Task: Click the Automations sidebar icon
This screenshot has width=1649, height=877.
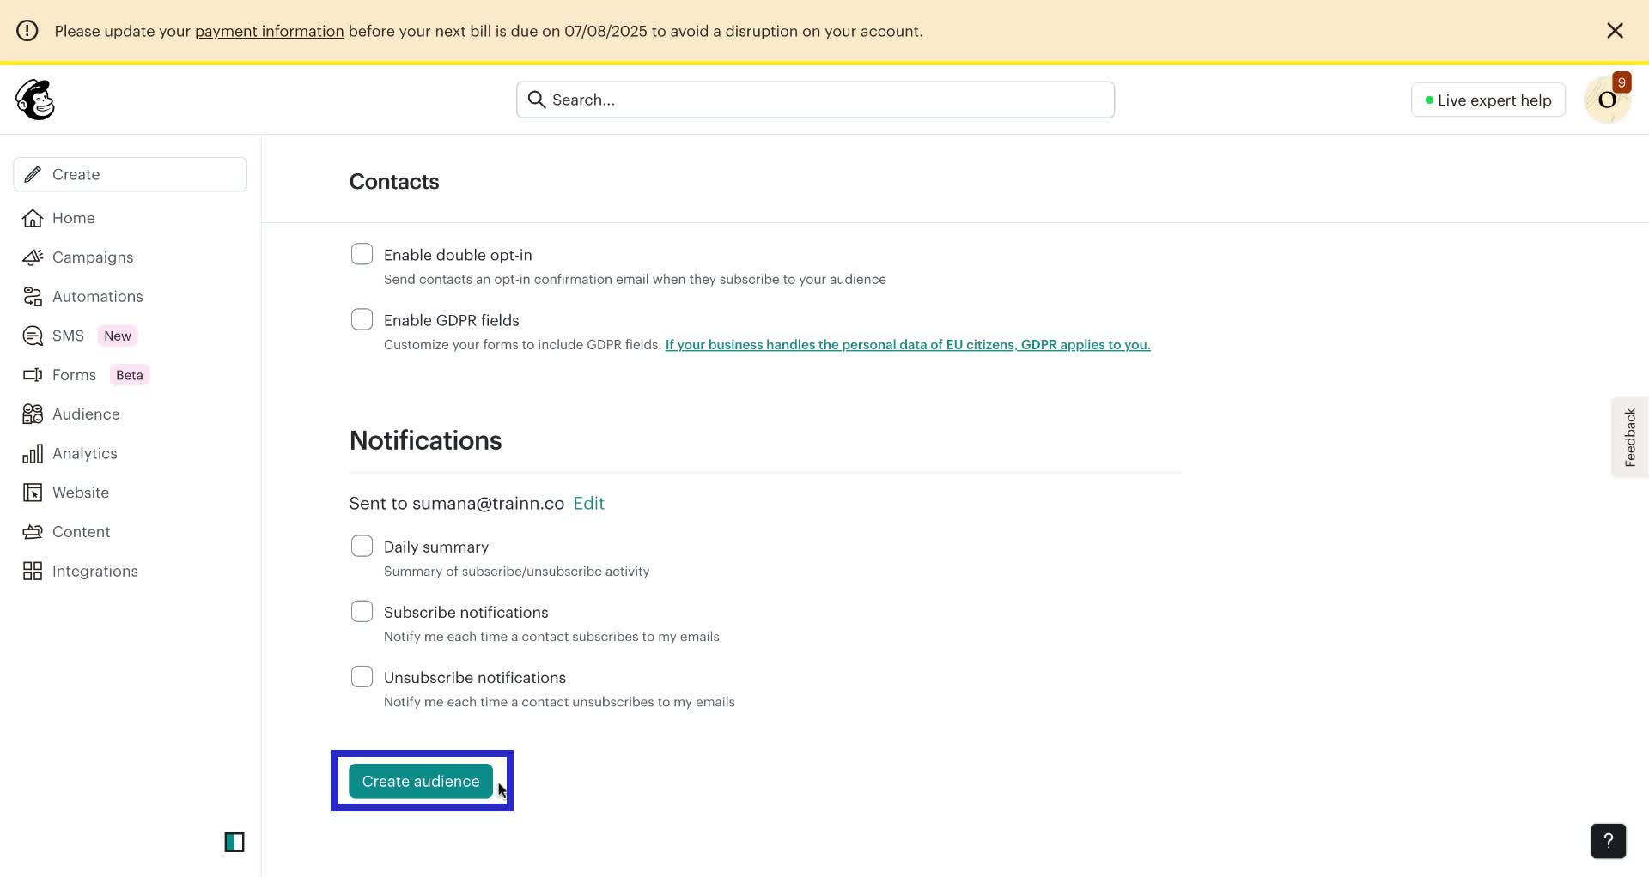Action: 32,296
